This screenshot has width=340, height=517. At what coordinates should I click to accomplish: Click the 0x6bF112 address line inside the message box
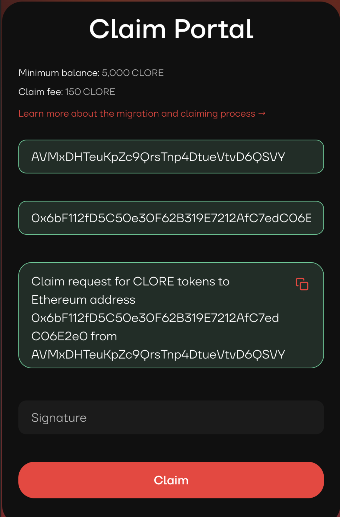point(155,318)
